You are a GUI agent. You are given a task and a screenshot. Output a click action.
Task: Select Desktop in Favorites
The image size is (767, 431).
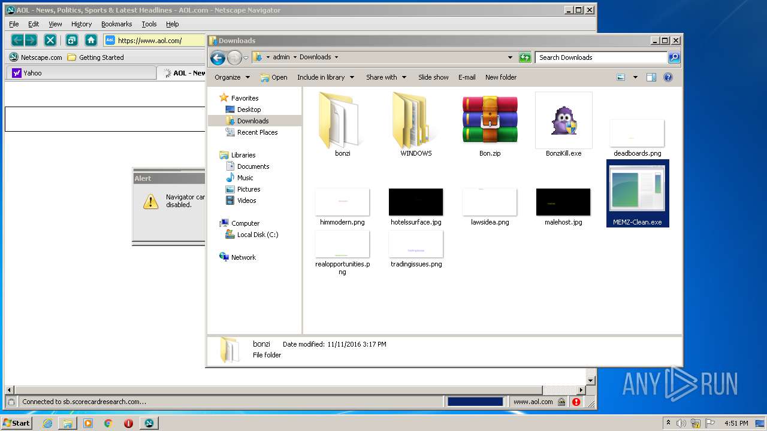[243, 110]
